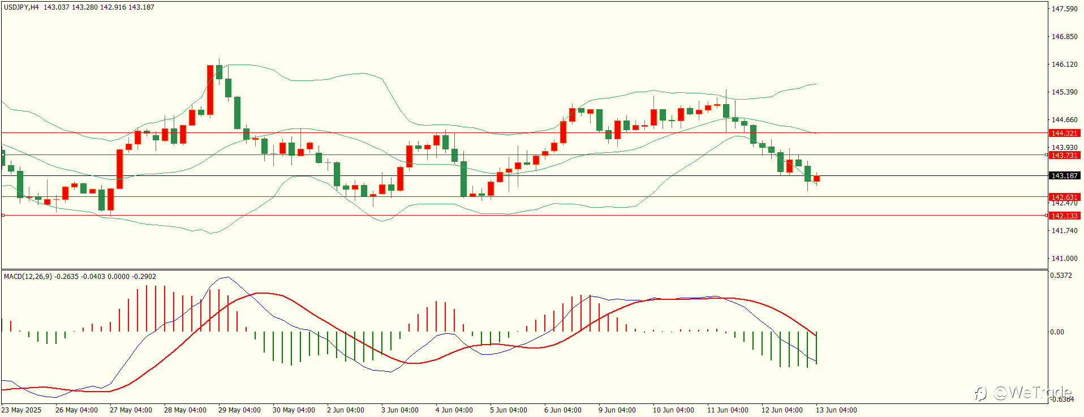
Task: Select the black 143.187 current price tag
Action: (1064, 176)
